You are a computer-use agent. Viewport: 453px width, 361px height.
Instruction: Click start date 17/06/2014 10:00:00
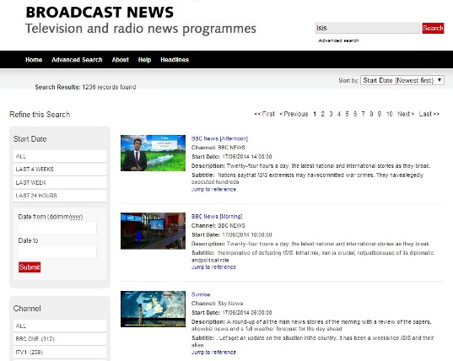pyautogui.click(x=247, y=234)
